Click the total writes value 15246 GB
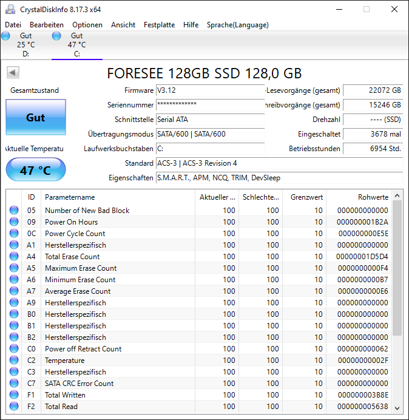This screenshot has width=409, height=420. click(373, 105)
